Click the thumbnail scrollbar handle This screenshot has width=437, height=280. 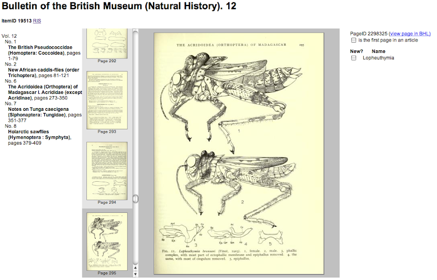pos(135,199)
